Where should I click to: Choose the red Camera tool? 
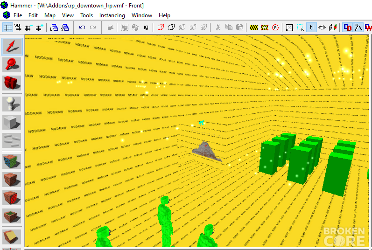(12, 83)
